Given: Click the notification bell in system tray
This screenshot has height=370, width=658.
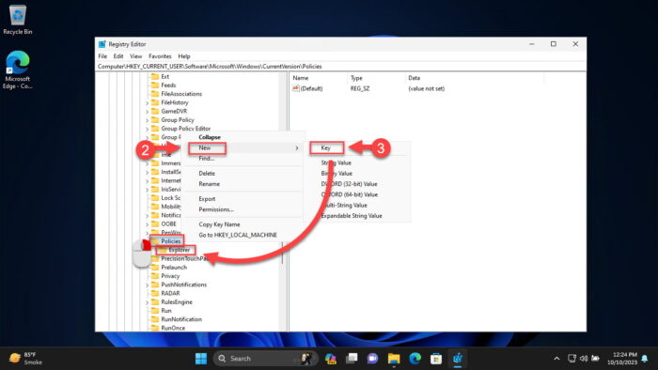Looking at the screenshot, I should click(645, 359).
